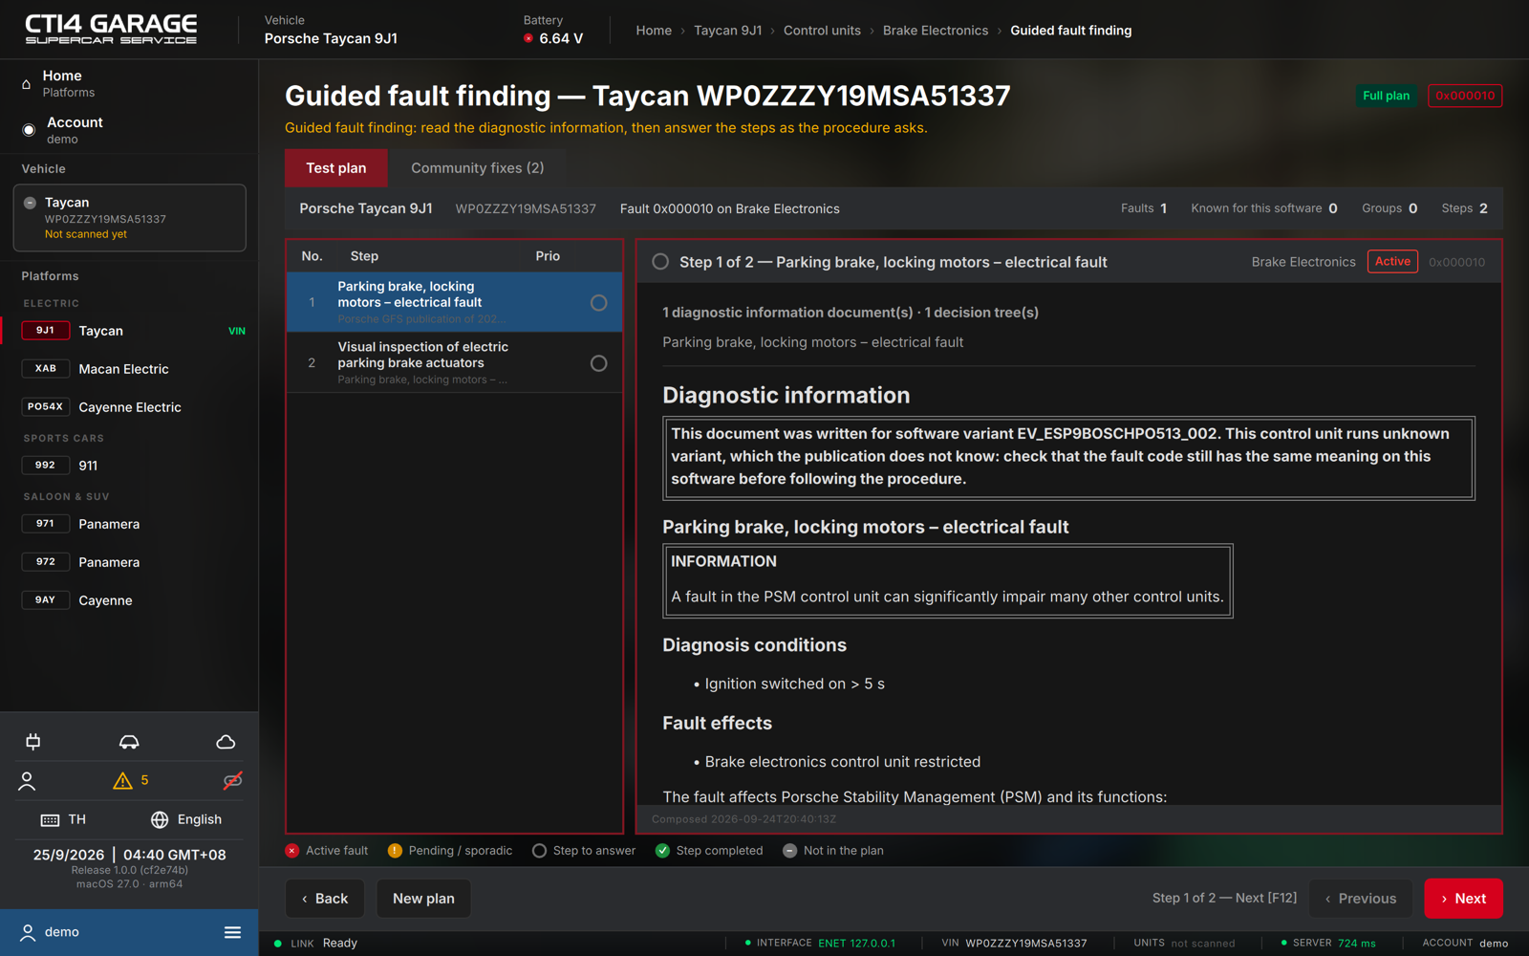The image size is (1529, 956).
Task: Select the 911 platform
Action: (x=129, y=466)
